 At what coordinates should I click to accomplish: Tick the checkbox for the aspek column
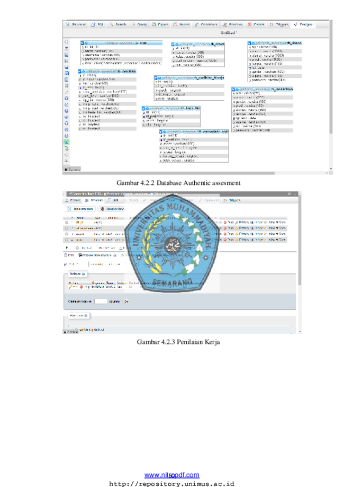tap(67, 234)
